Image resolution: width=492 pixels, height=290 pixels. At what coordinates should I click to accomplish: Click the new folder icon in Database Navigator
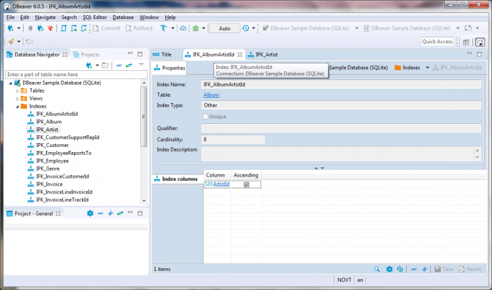(x=106, y=65)
